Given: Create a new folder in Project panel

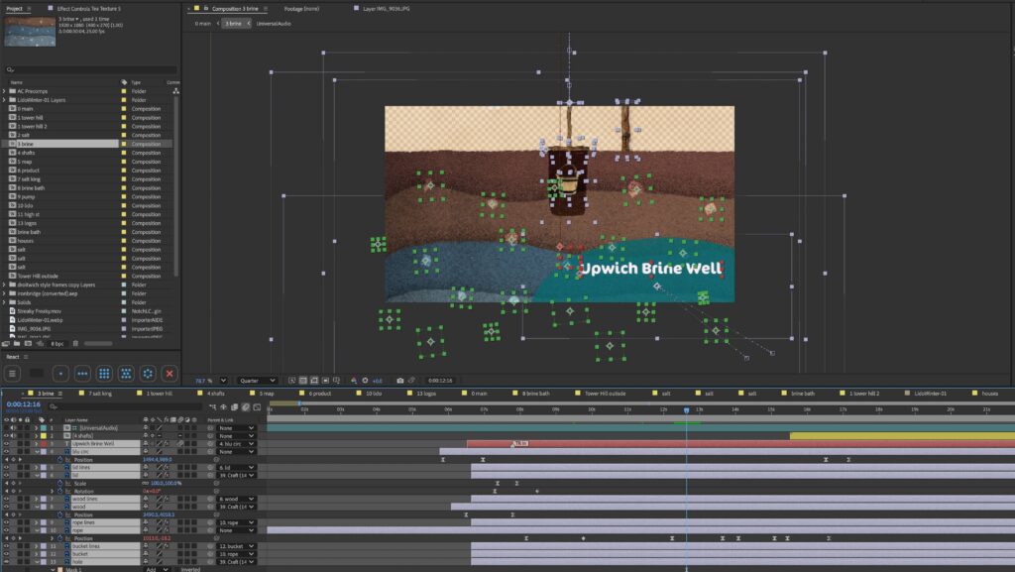Looking at the screenshot, I should 17,344.
